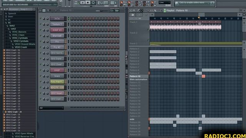Screen dimensions: 246x138
Task: Open the browser options arrow icon
Action: click(2, 9)
